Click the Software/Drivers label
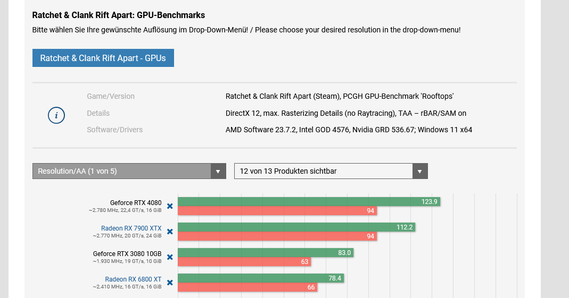 [114, 130]
